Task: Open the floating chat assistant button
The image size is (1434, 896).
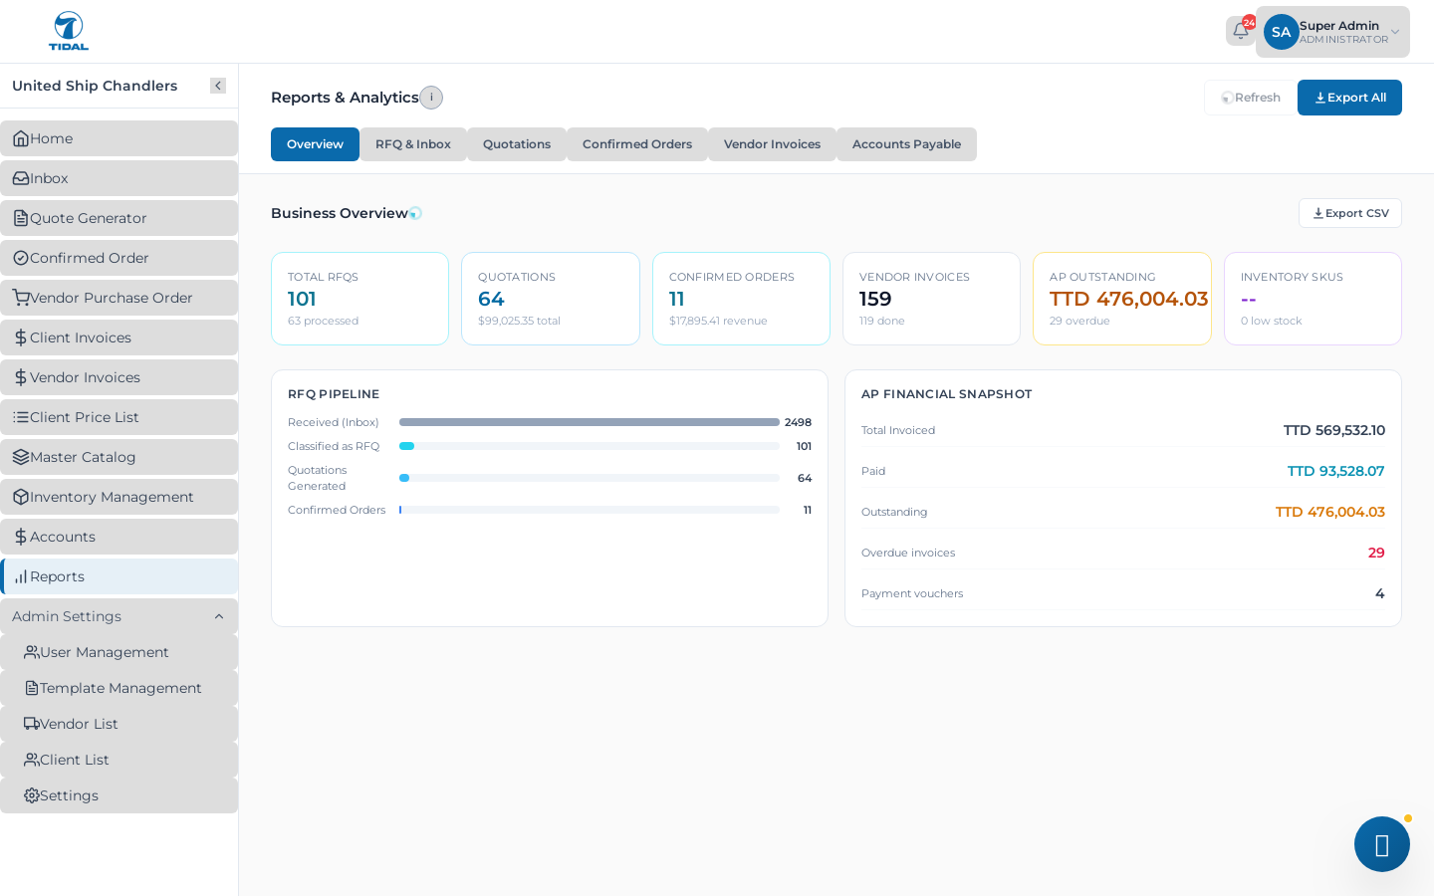Action: (1382, 844)
